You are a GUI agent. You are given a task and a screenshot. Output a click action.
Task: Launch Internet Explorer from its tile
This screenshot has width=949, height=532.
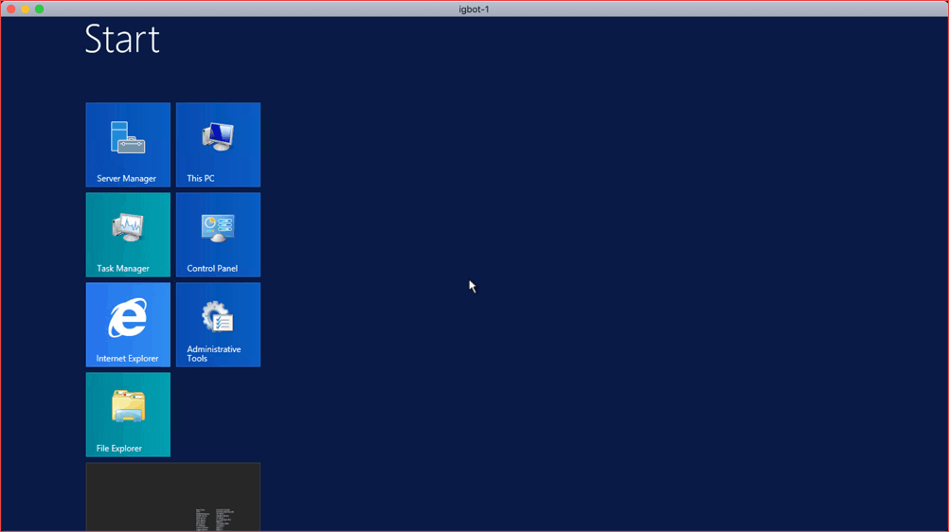coord(128,325)
